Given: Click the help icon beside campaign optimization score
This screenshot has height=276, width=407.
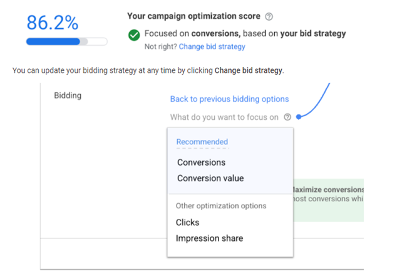Looking at the screenshot, I should click(269, 17).
